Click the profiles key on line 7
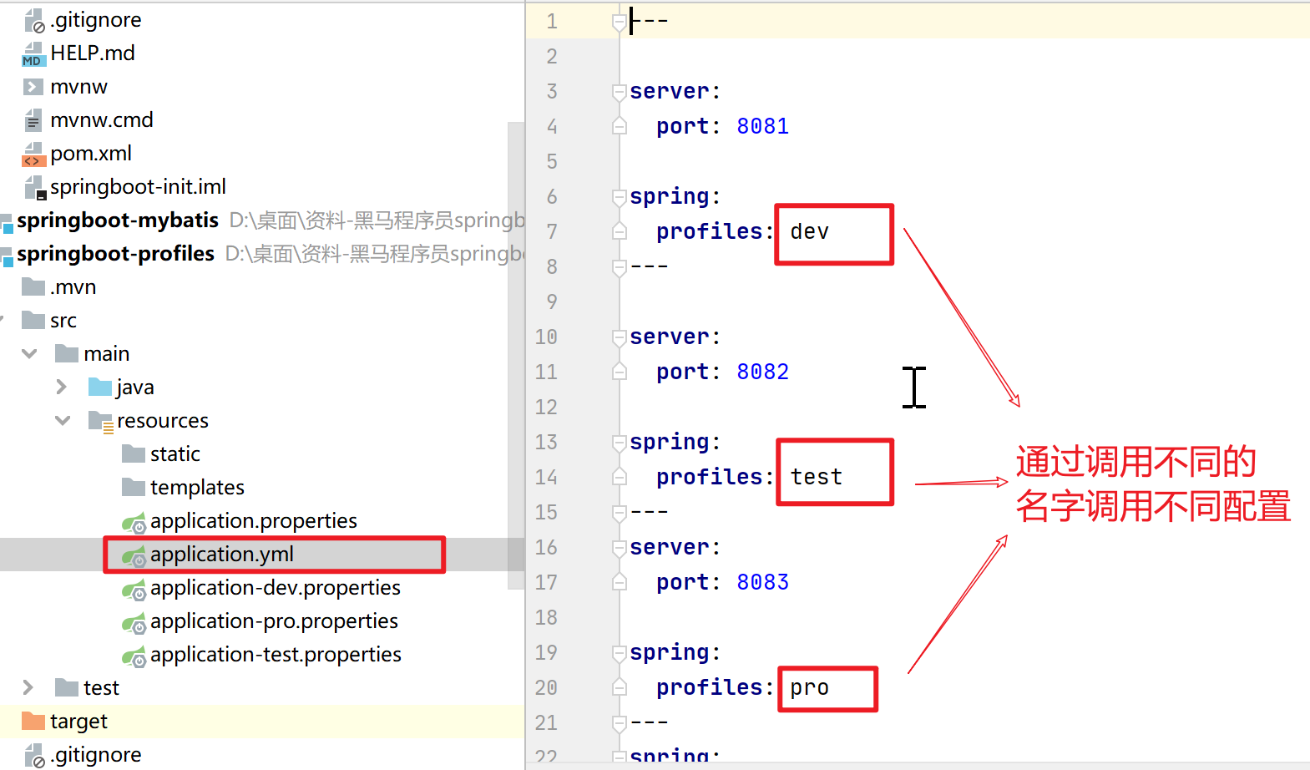The image size is (1310, 770). point(709,231)
